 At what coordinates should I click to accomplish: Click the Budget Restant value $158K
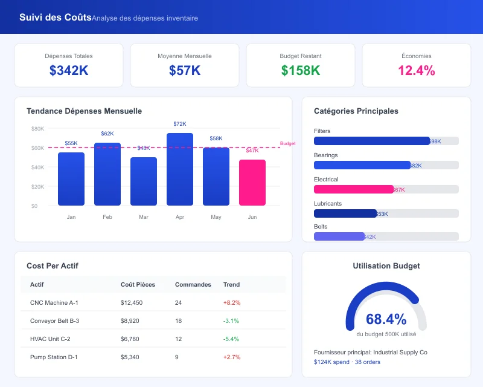(x=300, y=71)
